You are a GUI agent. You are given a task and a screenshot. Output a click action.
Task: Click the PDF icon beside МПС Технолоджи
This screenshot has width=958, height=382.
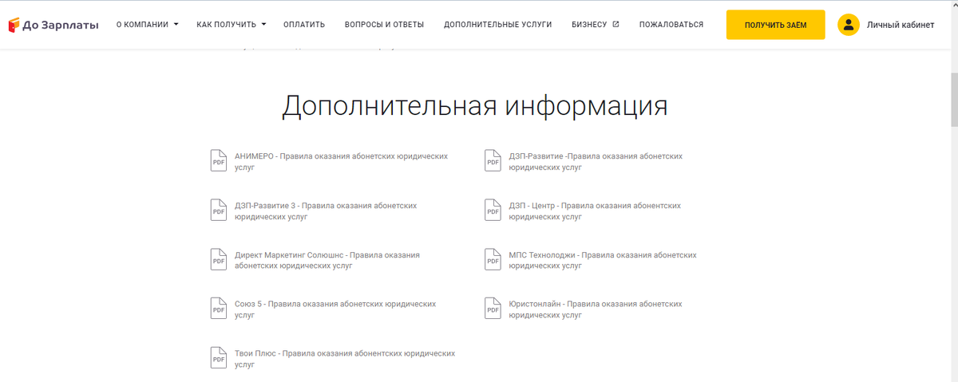click(x=493, y=259)
